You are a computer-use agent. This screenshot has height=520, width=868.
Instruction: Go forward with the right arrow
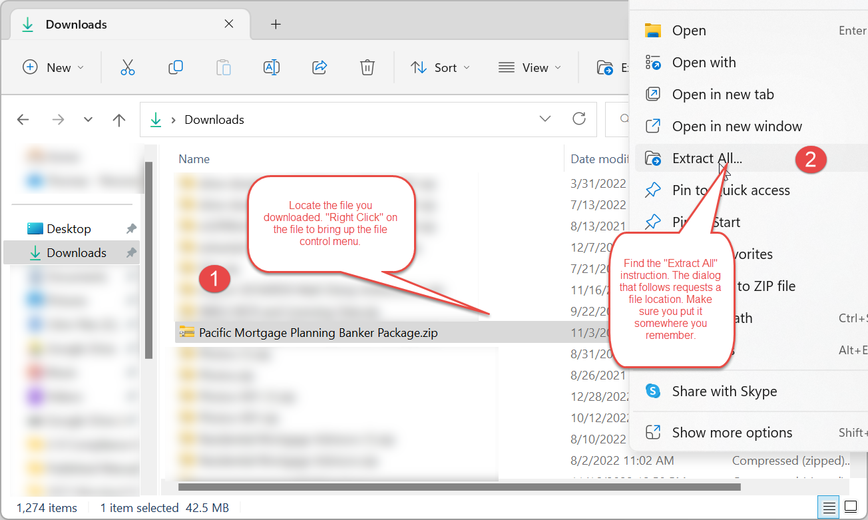(58, 120)
